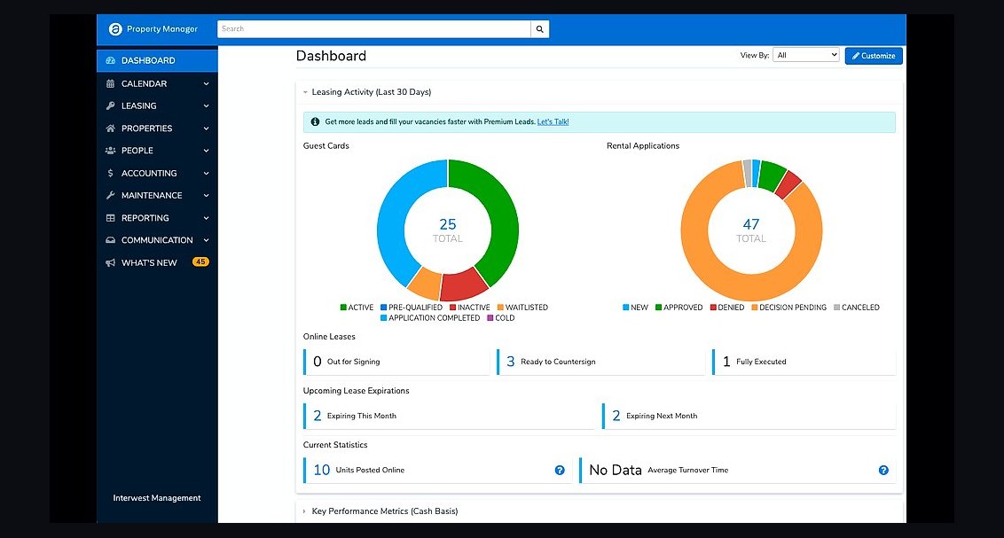Click the Customize button
The width and height of the screenshot is (1004, 538).
click(x=874, y=56)
